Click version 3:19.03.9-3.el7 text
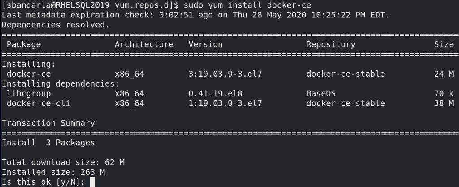The height and width of the screenshot is (187, 459). (x=225, y=74)
